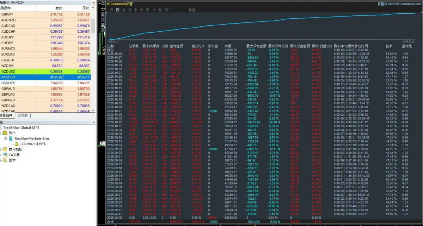This screenshot has width=423, height=226.
Task: Collapse the RockfortMarkets-Live tree node
Action: [6, 138]
